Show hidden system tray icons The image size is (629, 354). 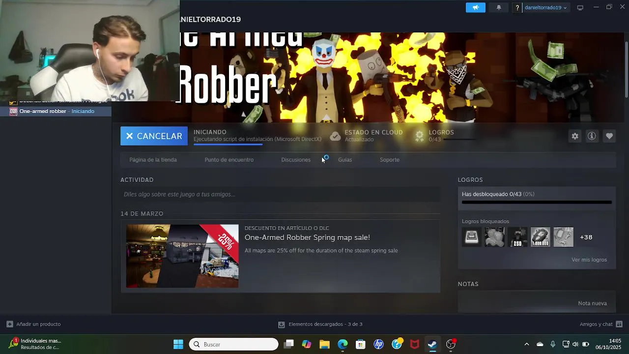click(x=527, y=344)
